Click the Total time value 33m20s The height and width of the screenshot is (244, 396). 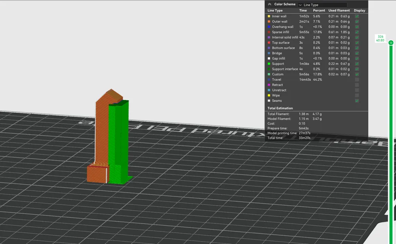point(305,138)
